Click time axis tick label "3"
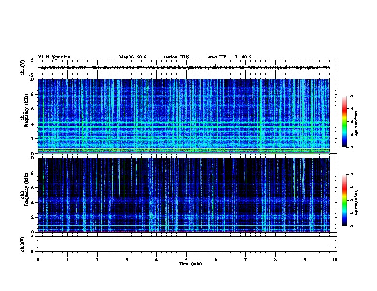 (x=127, y=260)
